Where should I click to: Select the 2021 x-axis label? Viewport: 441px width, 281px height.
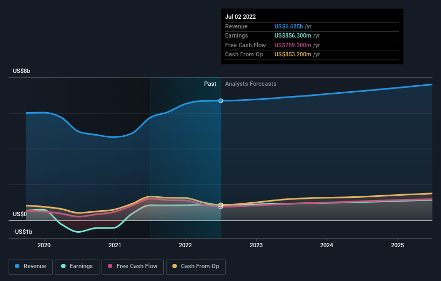point(115,245)
